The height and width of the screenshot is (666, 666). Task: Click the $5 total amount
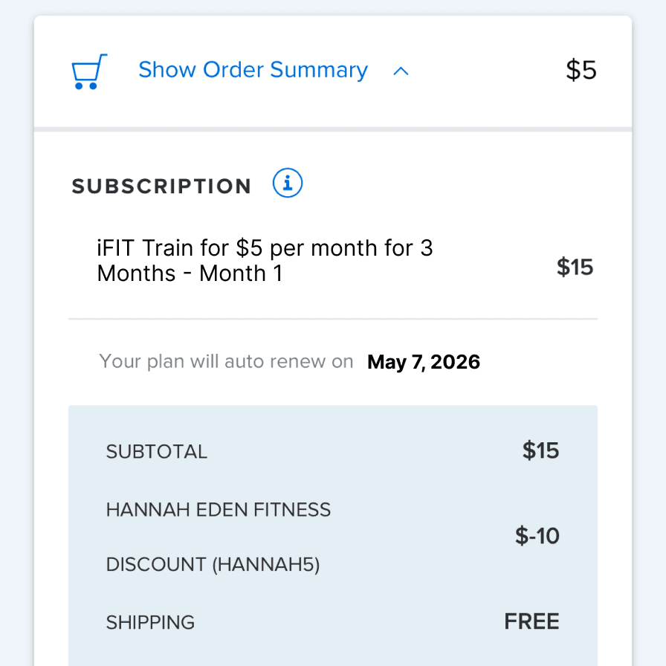(581, 69)
